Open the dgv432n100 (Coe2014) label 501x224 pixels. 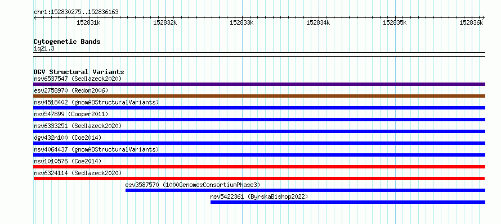(x=68, y=138)
